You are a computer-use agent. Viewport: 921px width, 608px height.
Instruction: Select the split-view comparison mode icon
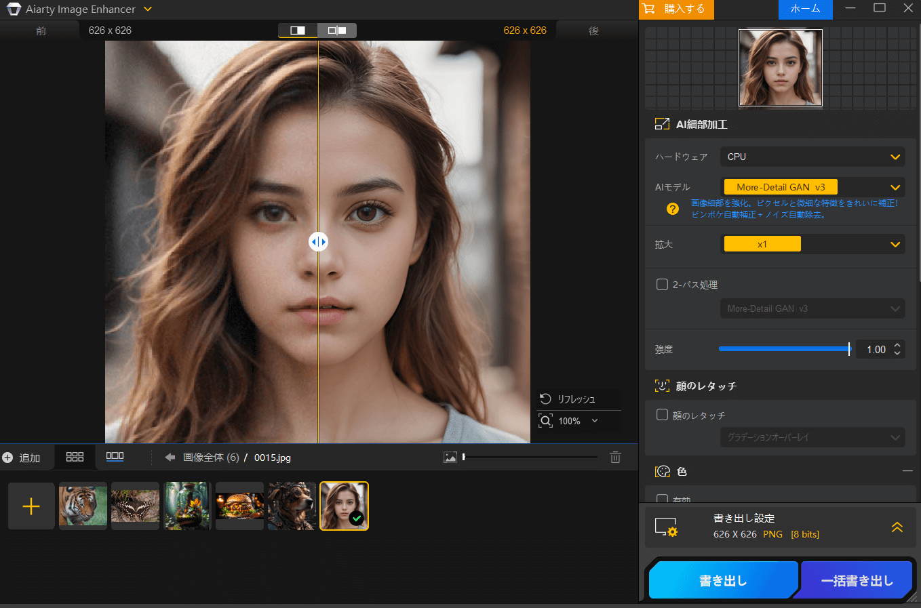coord(298,31)
